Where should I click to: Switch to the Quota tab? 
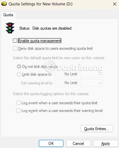coord(8,15)
